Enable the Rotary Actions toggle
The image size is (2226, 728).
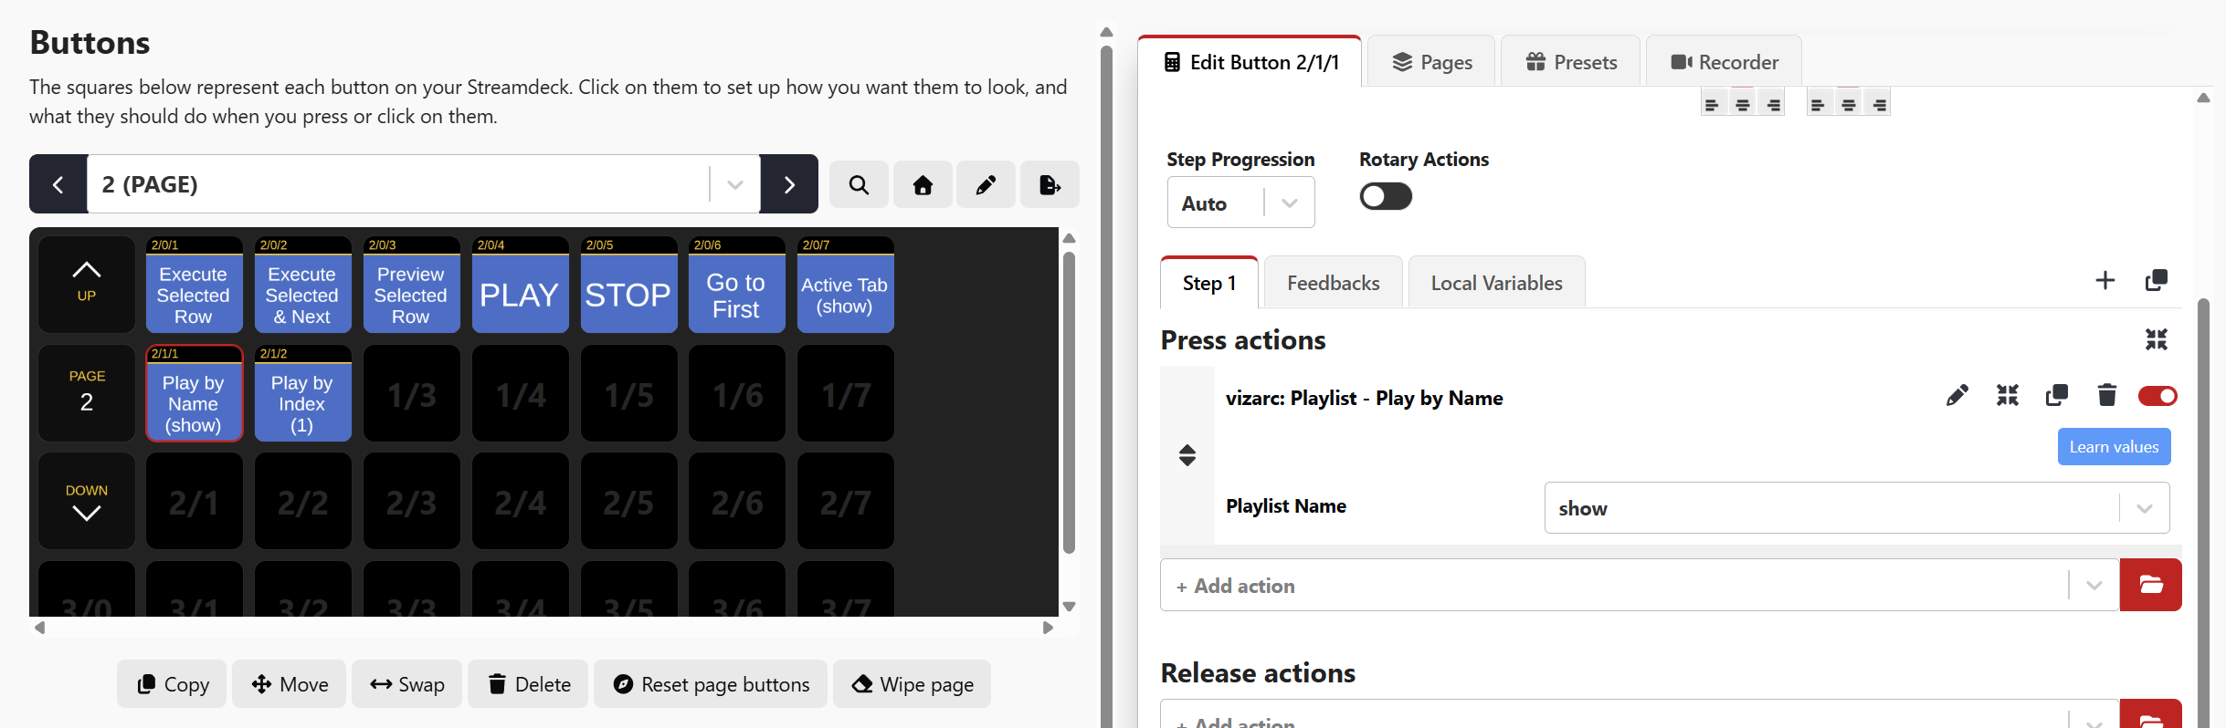pos(1385,196)
